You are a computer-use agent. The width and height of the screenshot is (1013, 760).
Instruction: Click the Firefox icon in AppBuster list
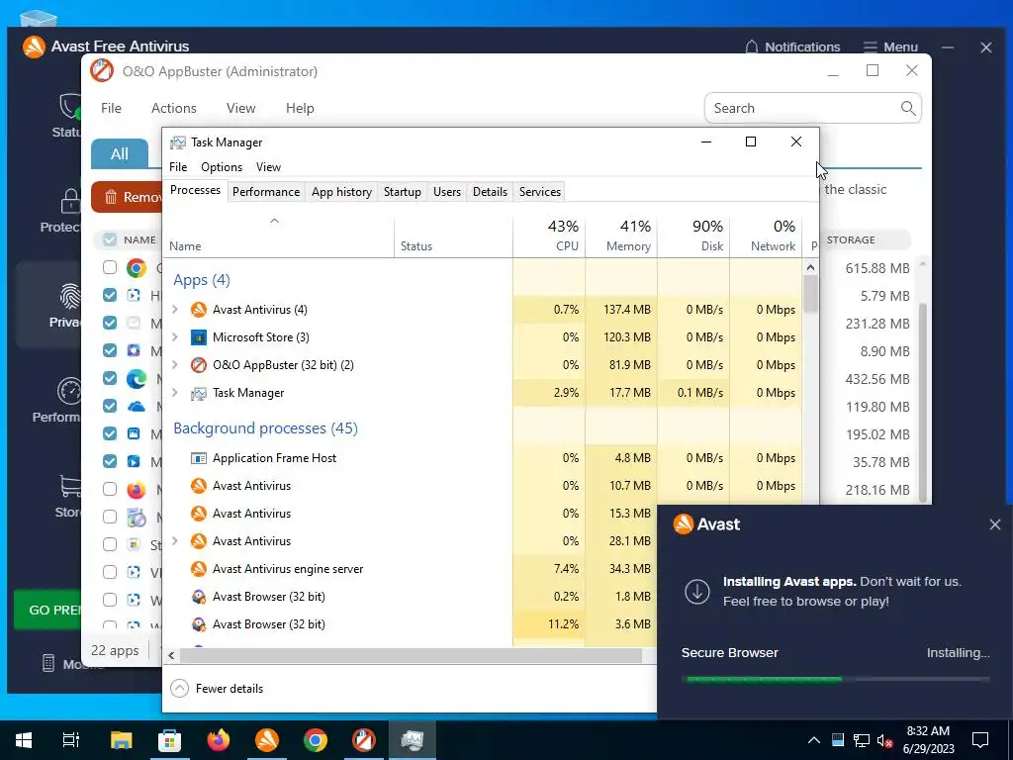click(x=136, y=490)
